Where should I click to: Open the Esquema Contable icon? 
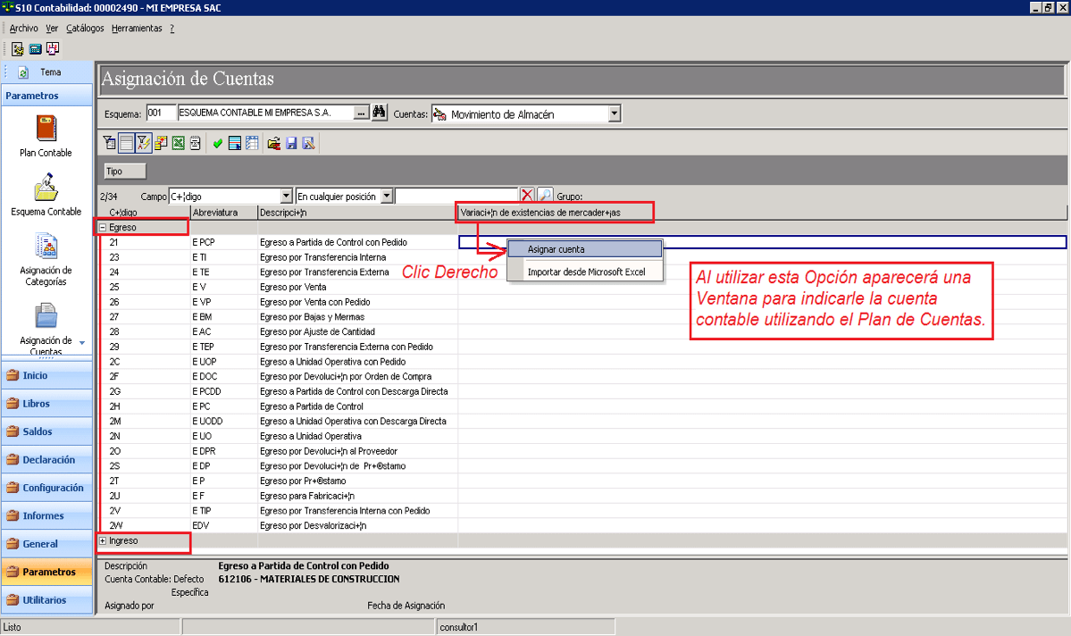click(46, 195)
